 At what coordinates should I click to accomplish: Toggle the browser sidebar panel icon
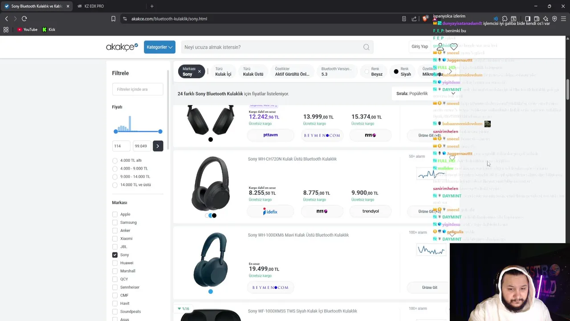tap(528, 19)
